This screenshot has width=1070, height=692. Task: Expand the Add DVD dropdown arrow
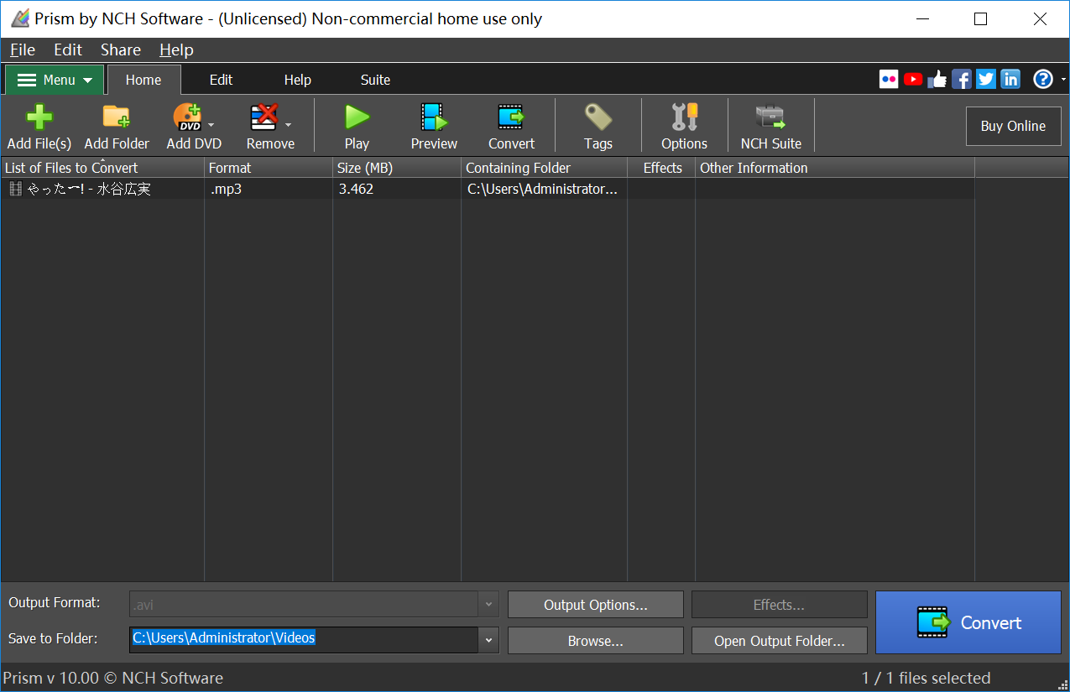[211, 125]
